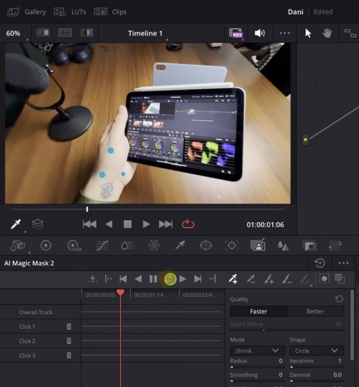Select the hand pan tool

[327, 33]
